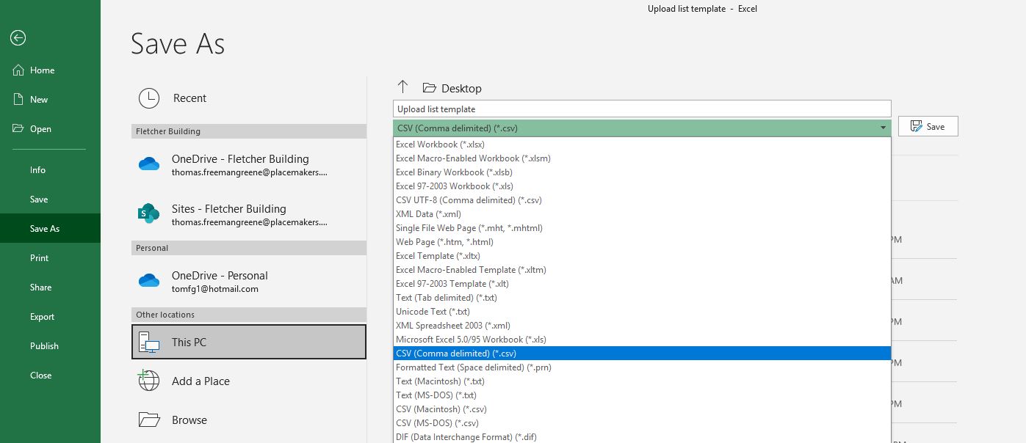Select This PC location
The height and width of the screenshot is (443, 1026).
[248, 342]
